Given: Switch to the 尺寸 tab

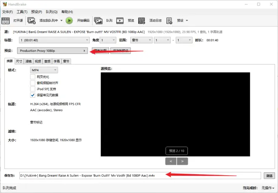Looking at the screenshot, I should tap(19, 62).
